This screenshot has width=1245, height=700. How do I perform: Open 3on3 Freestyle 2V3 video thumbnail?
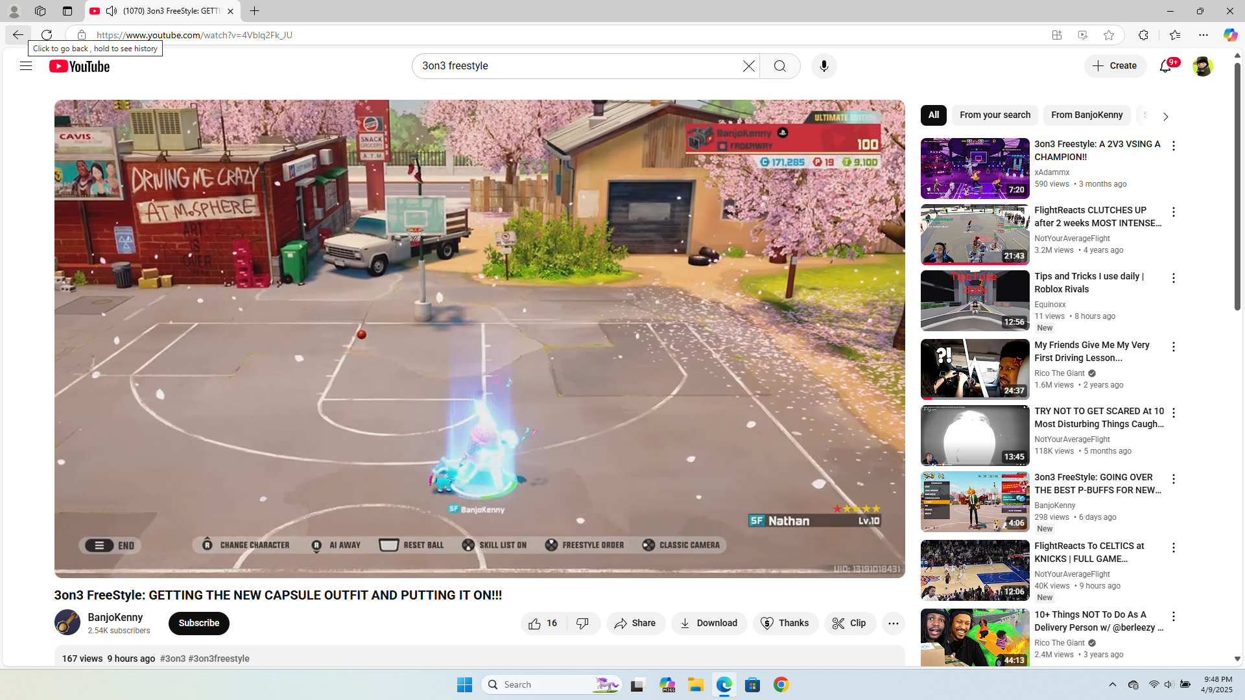click(975, 169)
